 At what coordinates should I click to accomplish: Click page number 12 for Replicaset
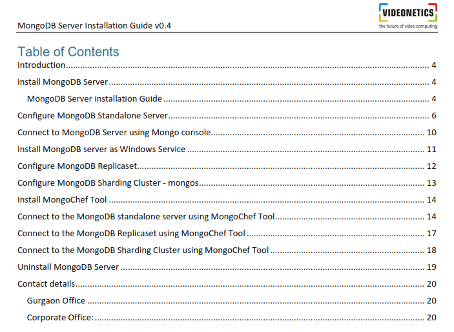(431, 166)
